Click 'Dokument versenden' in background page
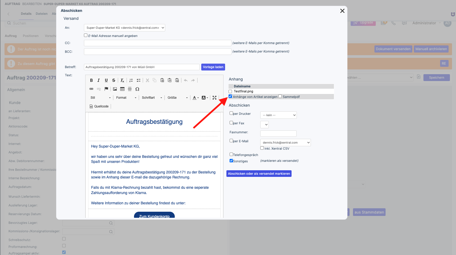Viewport: 456px width, 255px height. 393,49
